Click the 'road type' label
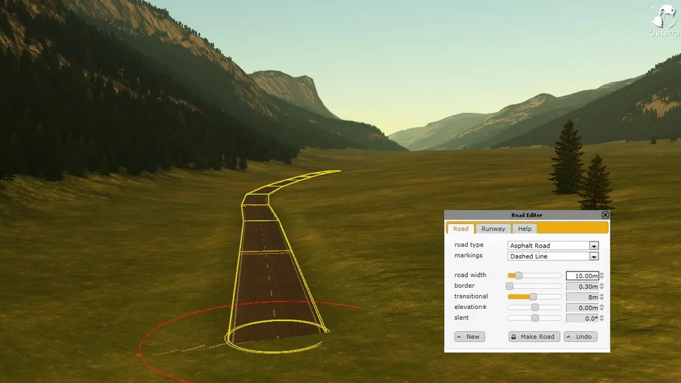 click(469, 245)
